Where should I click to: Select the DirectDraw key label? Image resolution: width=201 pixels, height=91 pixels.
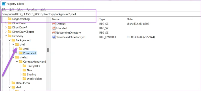coord(19,23)
